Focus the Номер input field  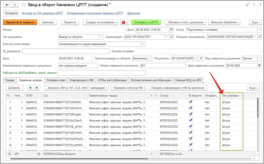(x=92, y=30)
